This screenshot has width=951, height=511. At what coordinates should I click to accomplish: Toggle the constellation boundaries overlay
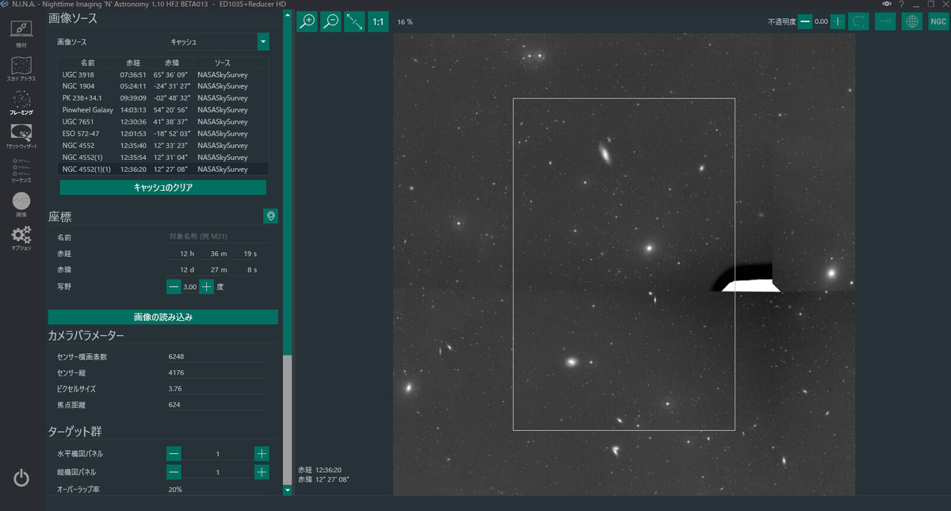pos(858,21)
